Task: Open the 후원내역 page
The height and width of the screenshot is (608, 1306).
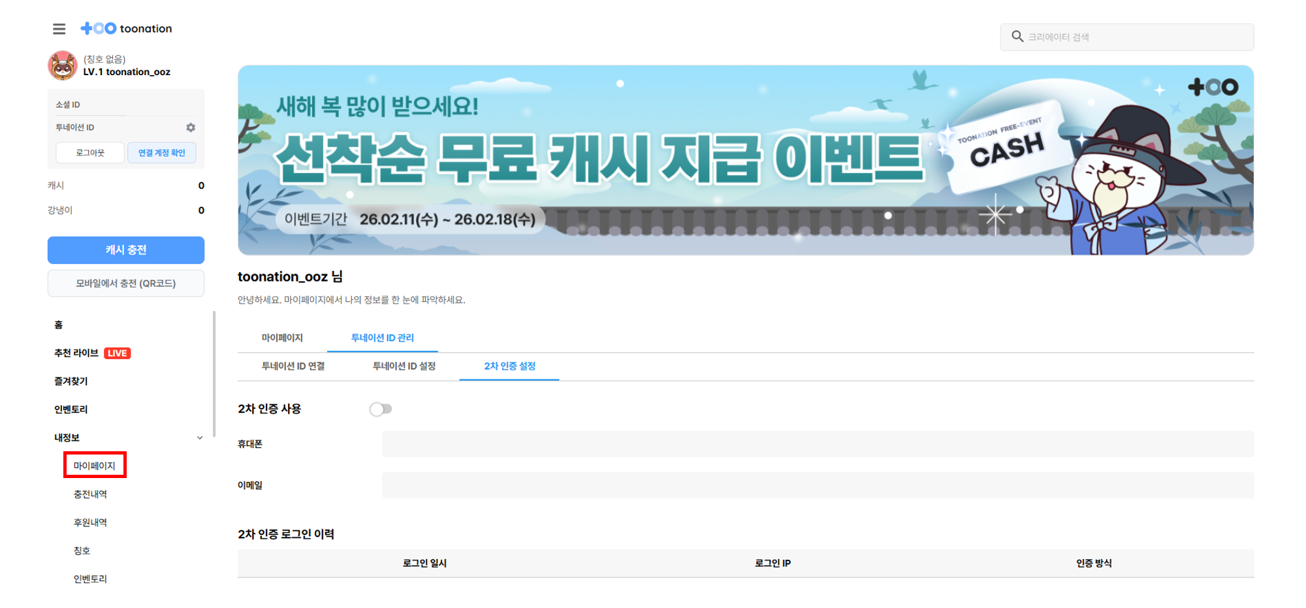Action: point(89,521)
